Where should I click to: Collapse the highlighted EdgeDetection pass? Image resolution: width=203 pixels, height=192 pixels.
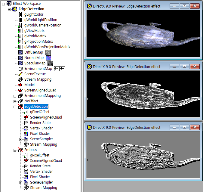pyautogui.click(x=15, y=107)
